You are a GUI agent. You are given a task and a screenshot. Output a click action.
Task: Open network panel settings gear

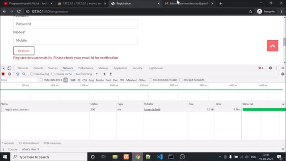tap(283, 74)
